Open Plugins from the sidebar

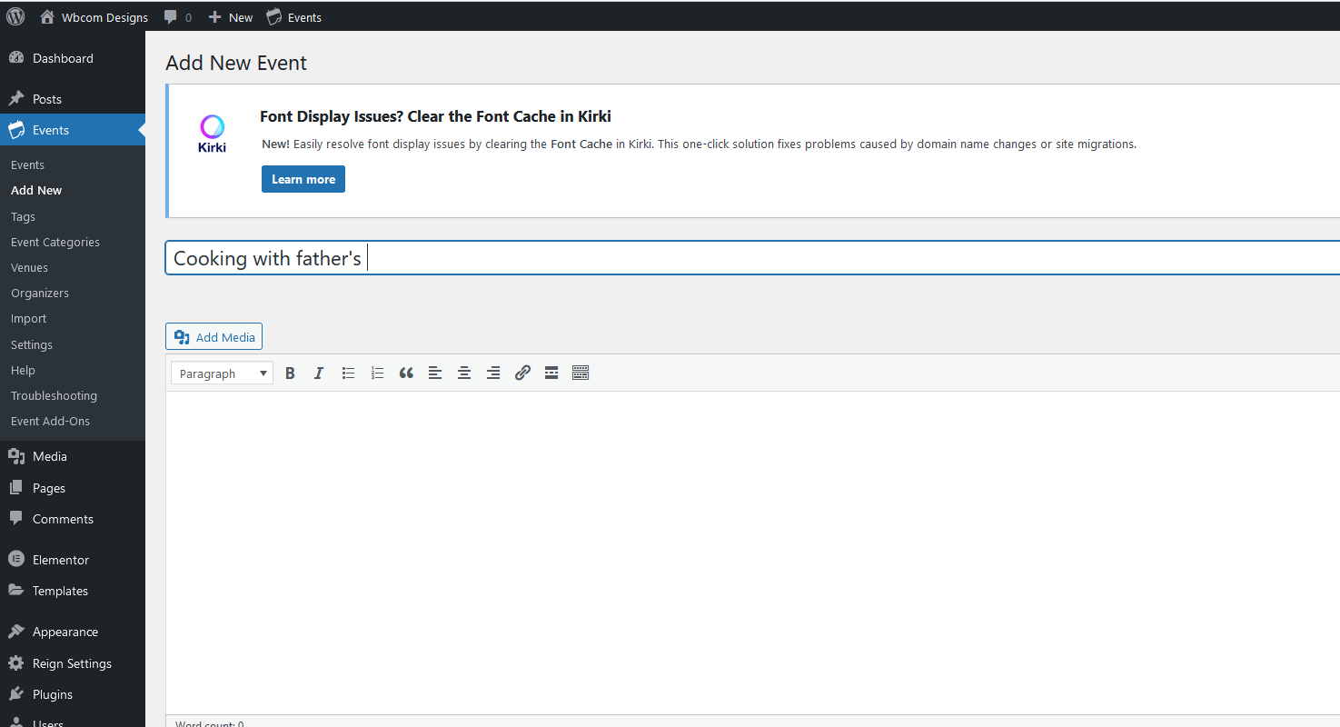(x=53, y=694)
